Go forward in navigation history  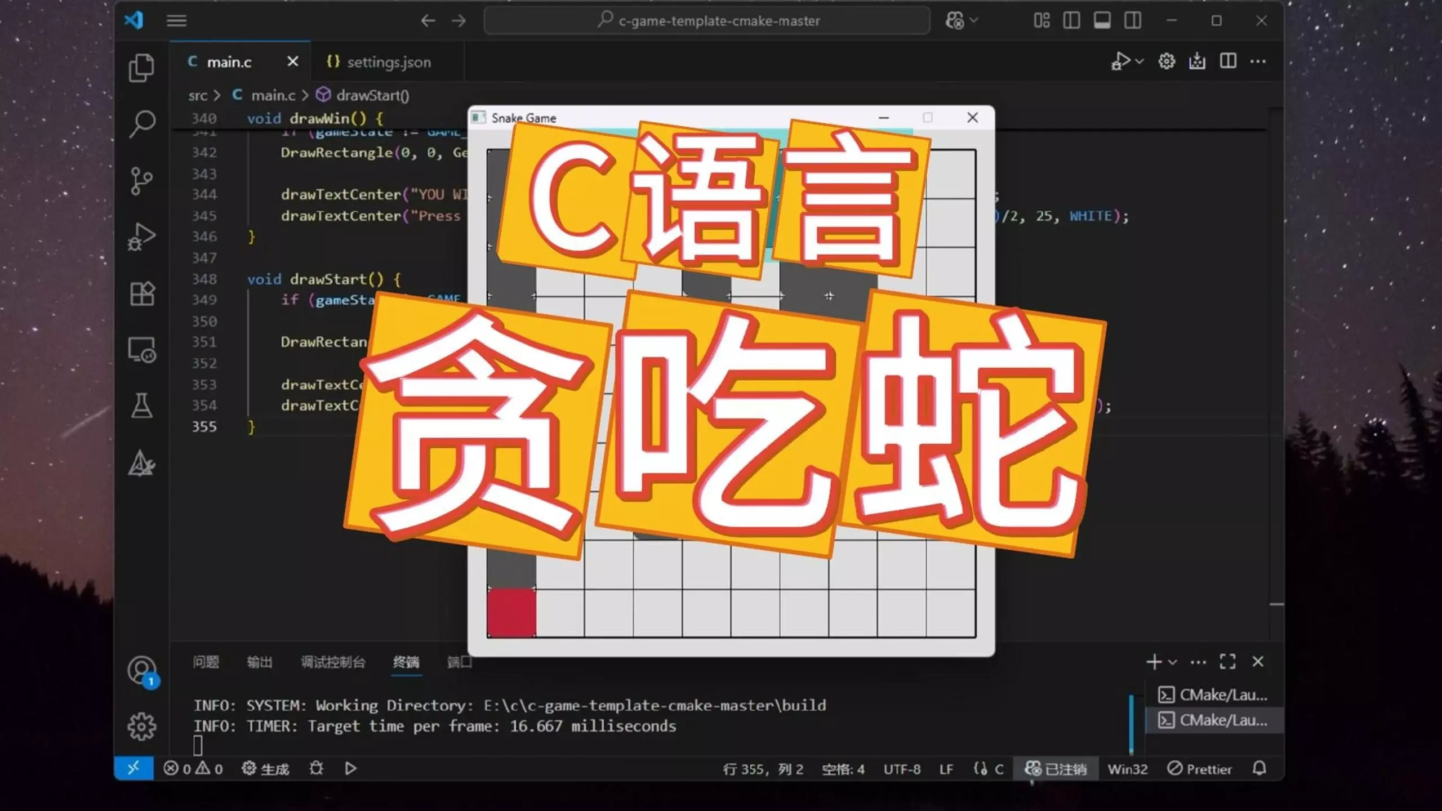point(459,21)
